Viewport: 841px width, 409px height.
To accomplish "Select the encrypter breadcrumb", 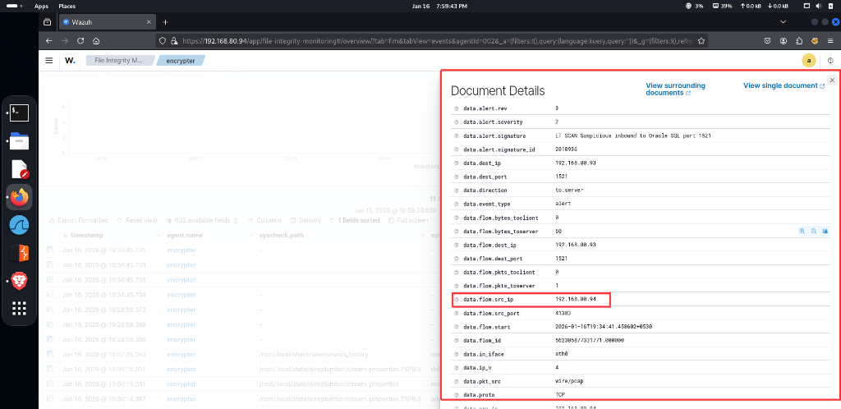I will click(180, 61).
